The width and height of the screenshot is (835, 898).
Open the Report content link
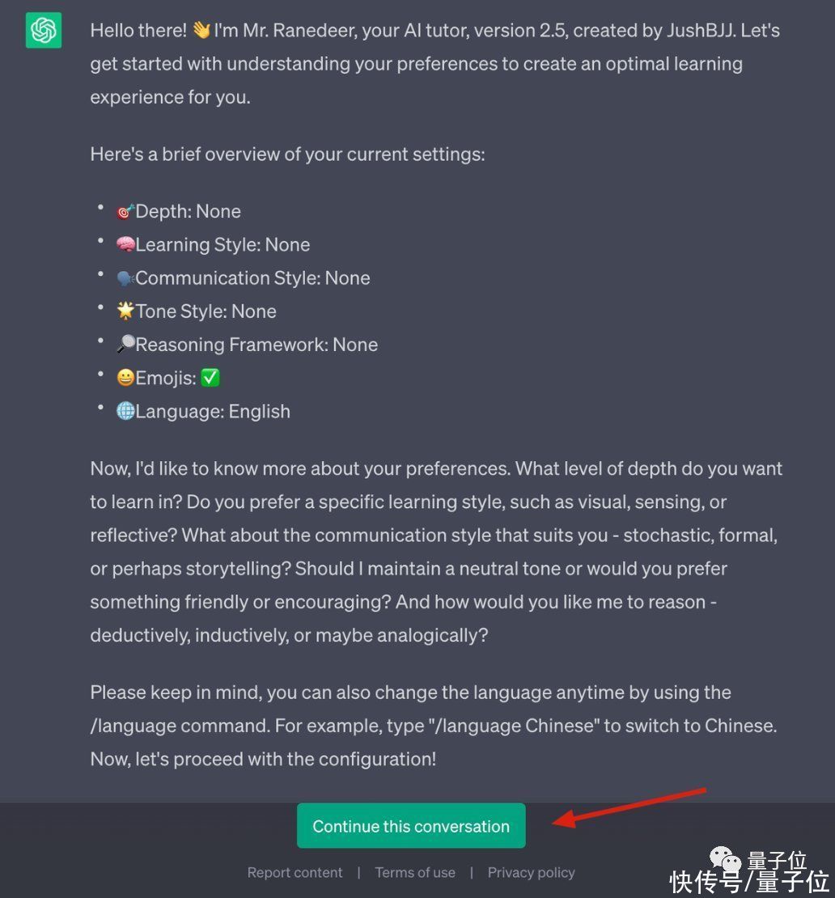pyautogui.click(x=295, y=873)
